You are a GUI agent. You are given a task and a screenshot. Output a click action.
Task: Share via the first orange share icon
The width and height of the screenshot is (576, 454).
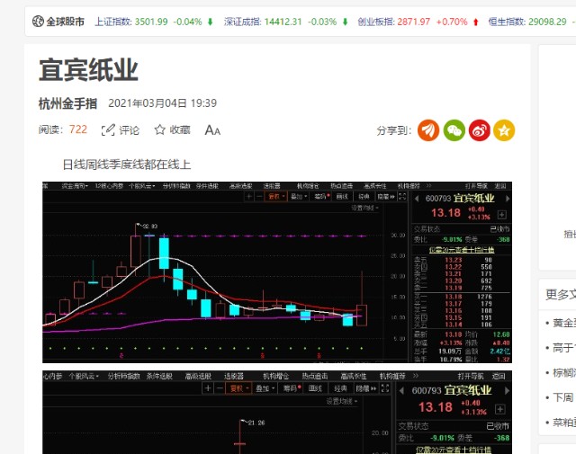(x=428, y=130)
